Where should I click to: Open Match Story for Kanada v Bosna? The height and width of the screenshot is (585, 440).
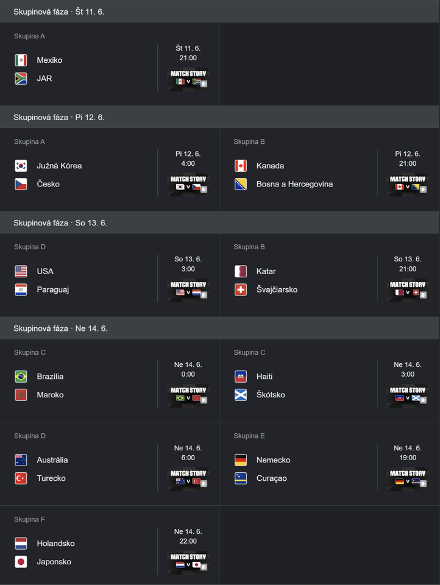pyautogui.click(x=408, y=184)
